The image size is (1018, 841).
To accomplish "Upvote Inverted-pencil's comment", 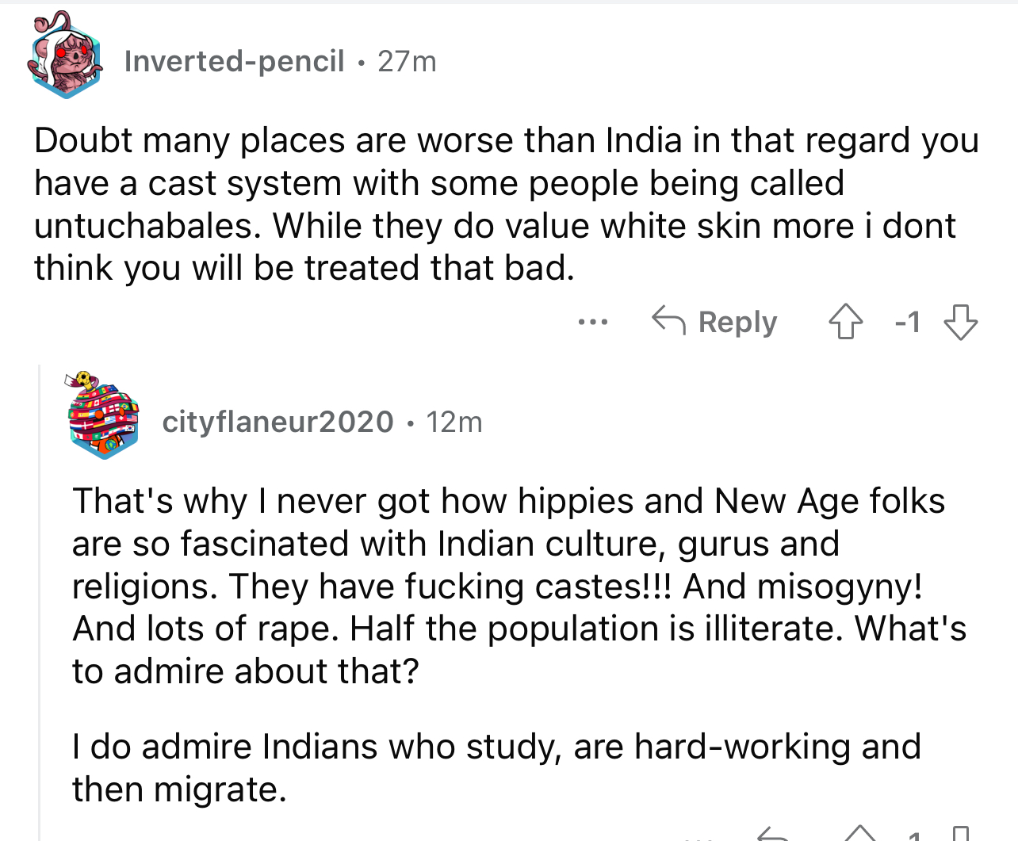I will point(845,322).
